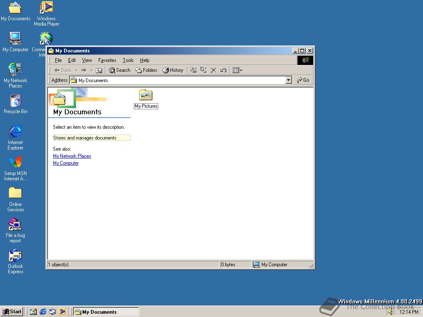Click the Undo toolbar icon
423x317 pixels.
[223, 70]
